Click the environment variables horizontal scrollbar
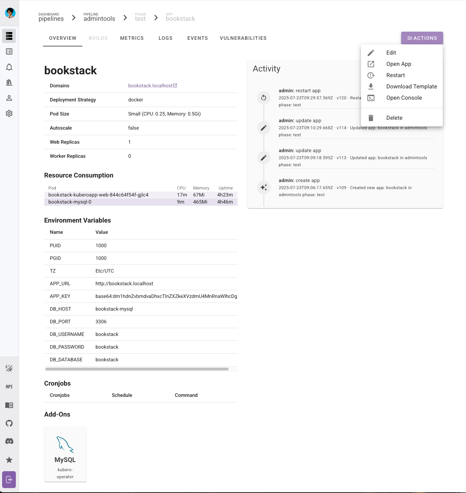The width and height of the screenshot is (466, 493). [x=137, y=369]
